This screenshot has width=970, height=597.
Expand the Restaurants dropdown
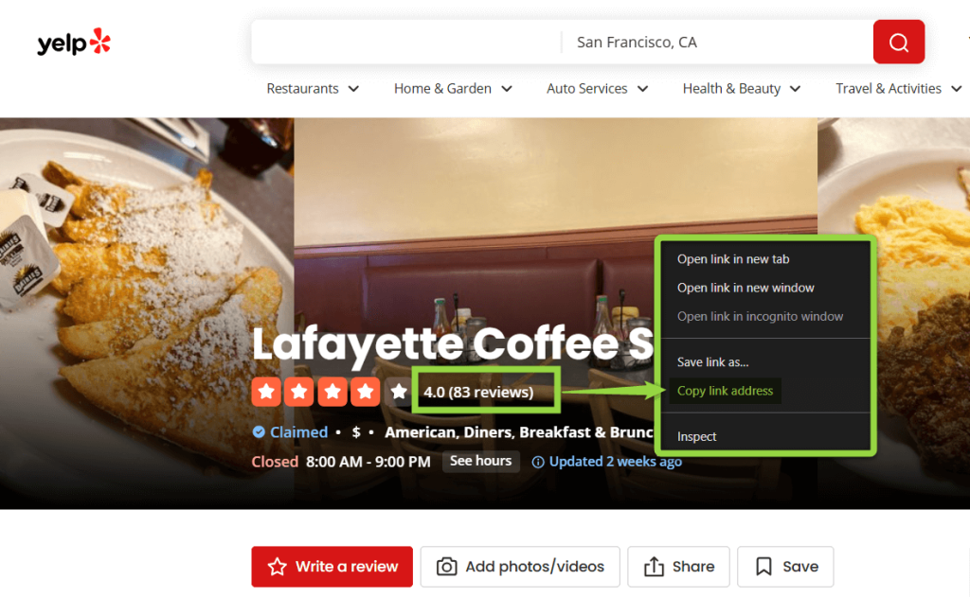[x=313, y=88]
